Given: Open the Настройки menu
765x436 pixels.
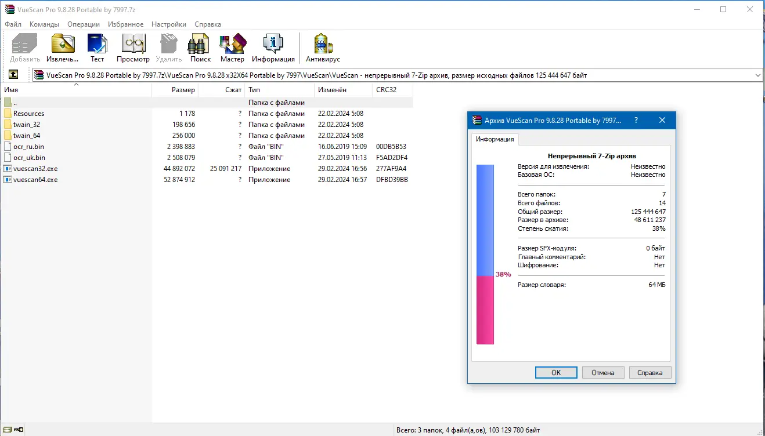Looking at the screenshot, I should point(168,24).
